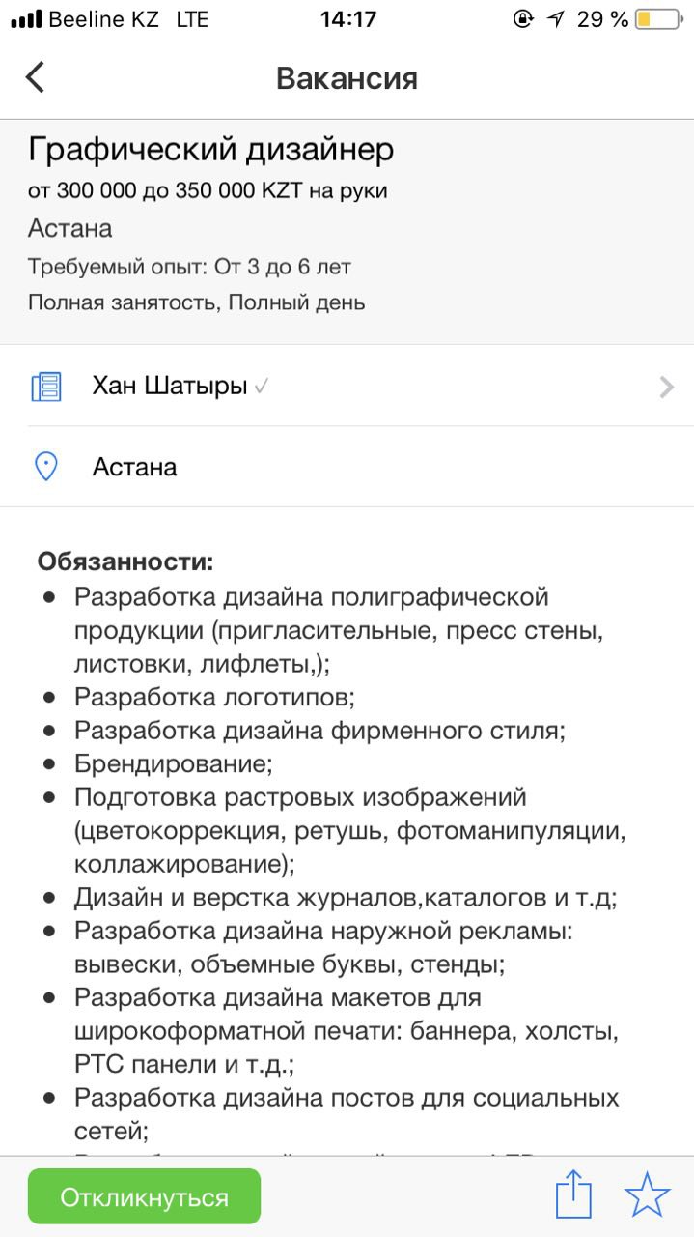Tap the battery icon in the status bar
The height and width of the screenshot is (1237, 694).
[x=656, y=19]
